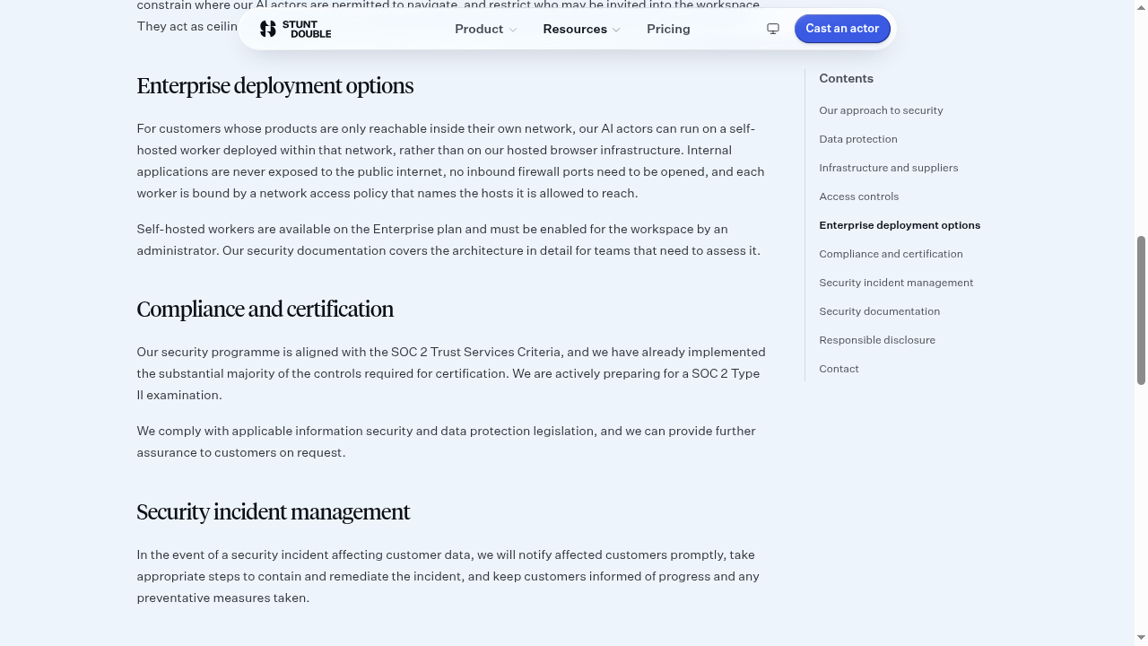Jump to Contact section
Image resolution: width=1148 pixels, height=646 pixels.
pyautogui.click(x=839, y=369)
